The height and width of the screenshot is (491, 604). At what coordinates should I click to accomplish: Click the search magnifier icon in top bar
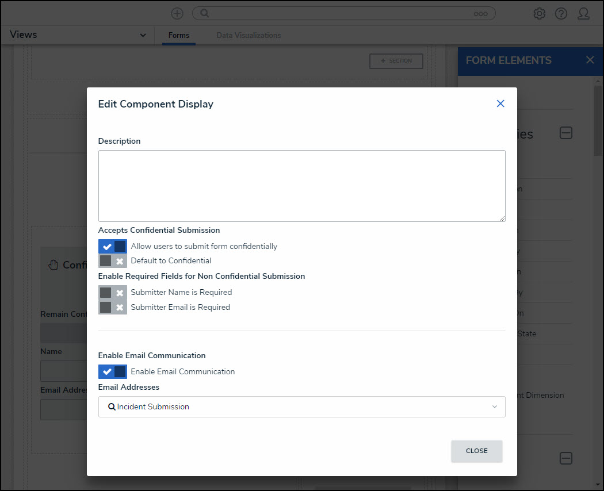[x=204, y=13]
